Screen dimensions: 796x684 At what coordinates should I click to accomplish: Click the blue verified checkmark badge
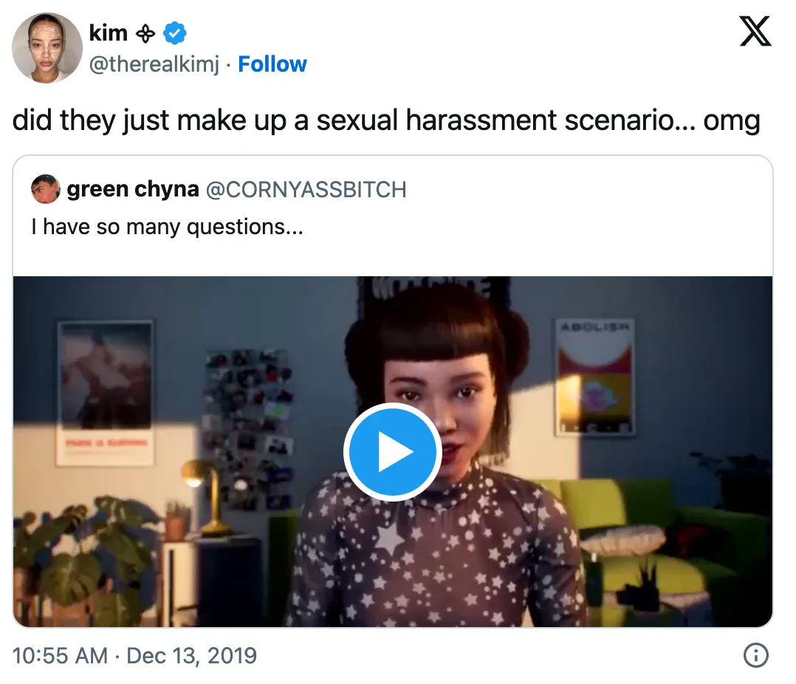click(x=174, y=33)
